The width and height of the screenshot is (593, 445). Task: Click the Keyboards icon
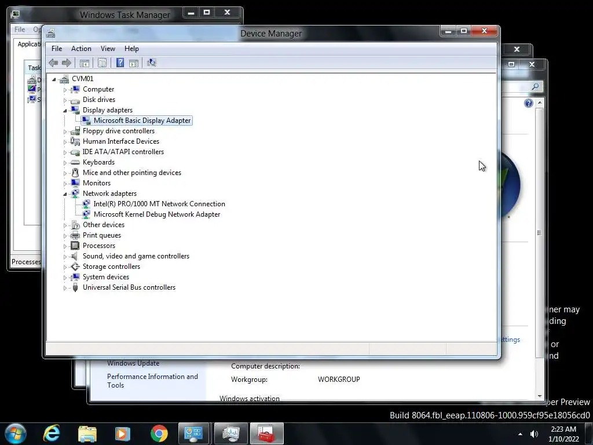75,162
